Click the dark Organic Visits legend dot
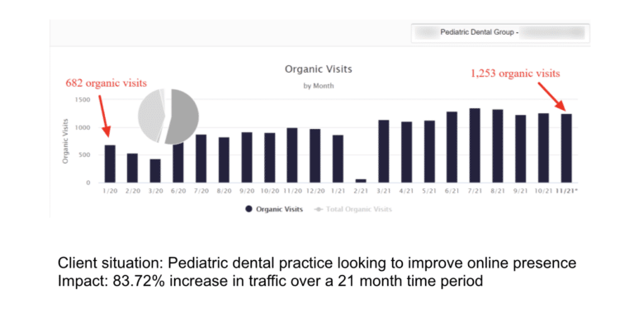The image size is (634, 318). coord(248,209)
